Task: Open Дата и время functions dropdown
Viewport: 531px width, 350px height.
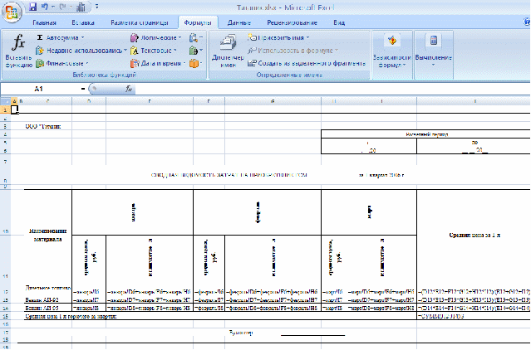Action: pyautogui.click(x=158, y=63)
